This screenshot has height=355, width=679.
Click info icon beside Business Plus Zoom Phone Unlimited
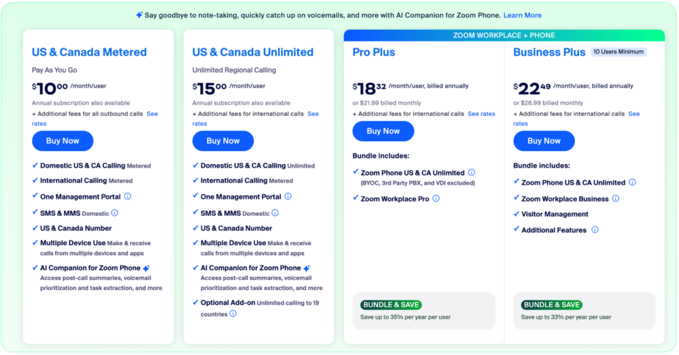(x=632, y=183)
